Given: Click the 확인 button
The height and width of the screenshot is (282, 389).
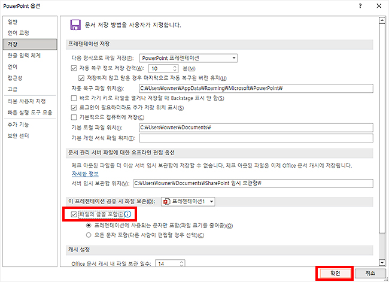Looking at the screenshot, I should pyautogui.click(x=335, y=274).
